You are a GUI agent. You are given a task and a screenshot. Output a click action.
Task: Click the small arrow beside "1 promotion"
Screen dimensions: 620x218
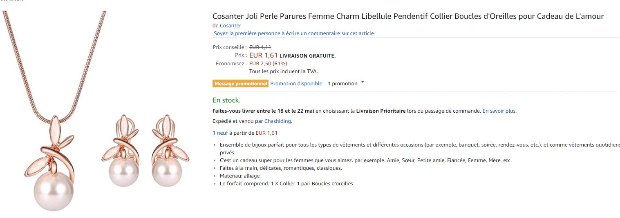363,83
